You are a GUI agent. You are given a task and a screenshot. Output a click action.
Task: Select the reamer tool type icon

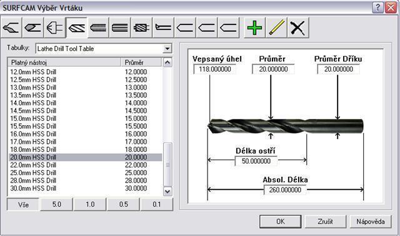(120, 27)
